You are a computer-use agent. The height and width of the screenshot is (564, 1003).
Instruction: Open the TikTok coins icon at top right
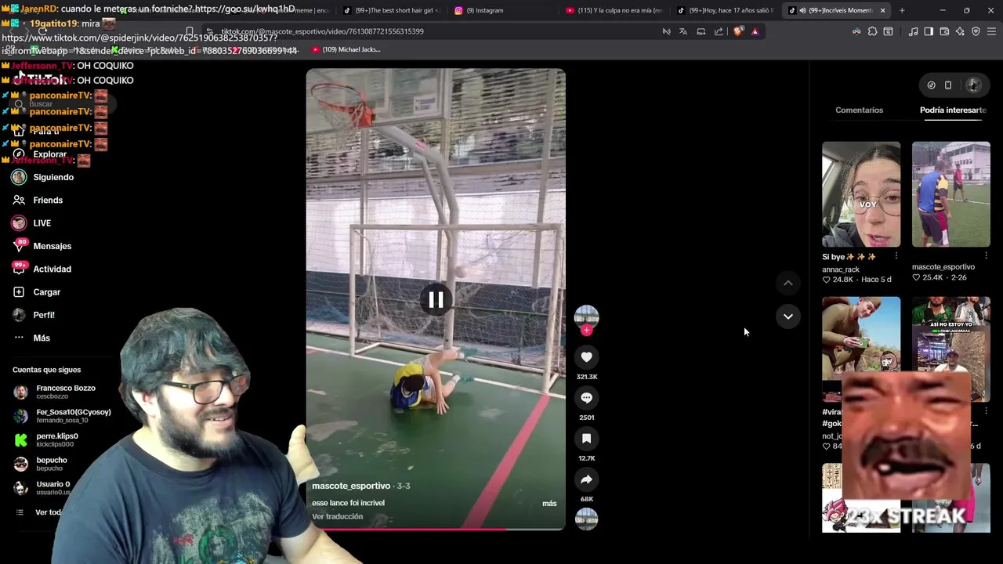[x=931, y=85]
